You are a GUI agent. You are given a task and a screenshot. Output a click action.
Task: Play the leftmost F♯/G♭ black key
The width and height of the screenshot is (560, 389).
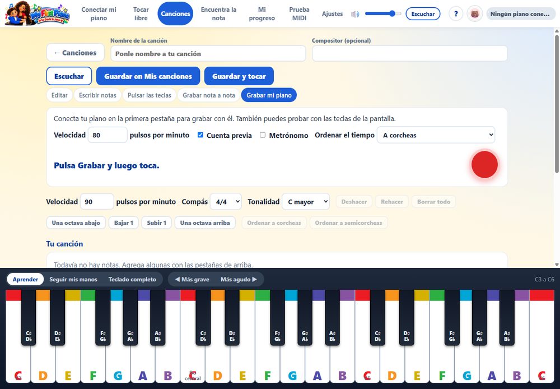103,317
